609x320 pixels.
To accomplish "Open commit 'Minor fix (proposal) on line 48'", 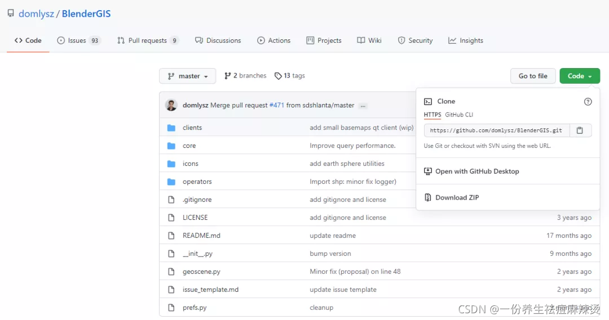I will coord(355,272).
